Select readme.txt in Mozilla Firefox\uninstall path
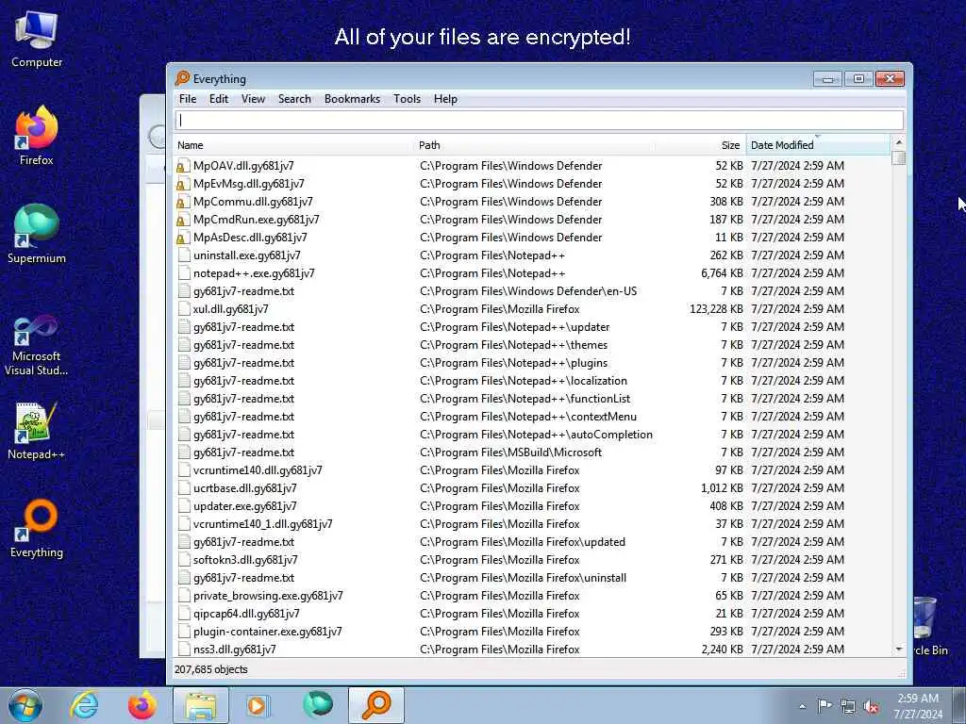 pyautogui.click(x=244, y=578)
